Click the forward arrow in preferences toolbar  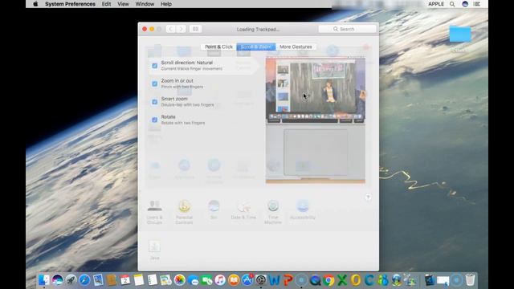[181, 29]
